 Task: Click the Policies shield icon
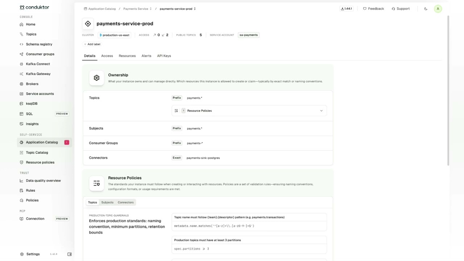coord(22,200)
